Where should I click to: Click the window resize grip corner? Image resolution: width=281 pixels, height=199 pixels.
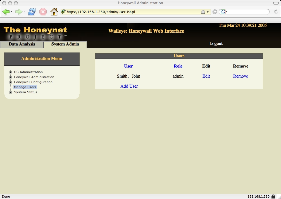(x=279, y=197)
